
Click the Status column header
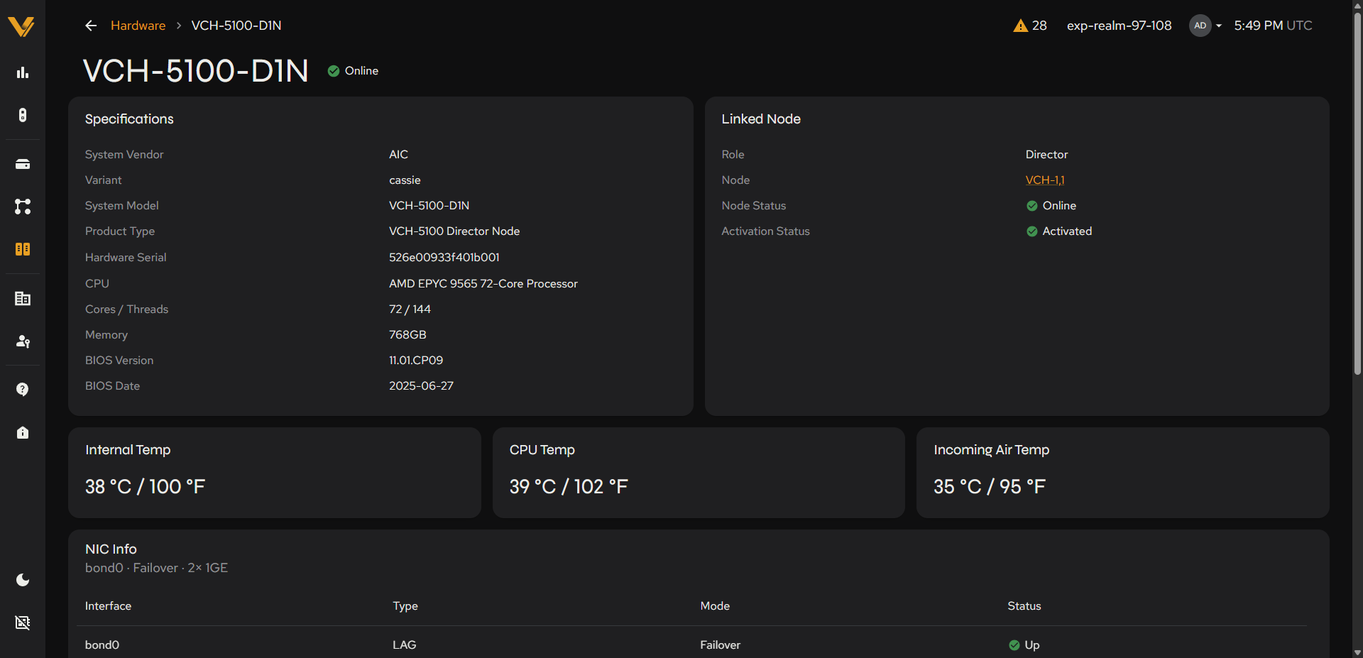pyautogui.click(x=1024, y=606)
